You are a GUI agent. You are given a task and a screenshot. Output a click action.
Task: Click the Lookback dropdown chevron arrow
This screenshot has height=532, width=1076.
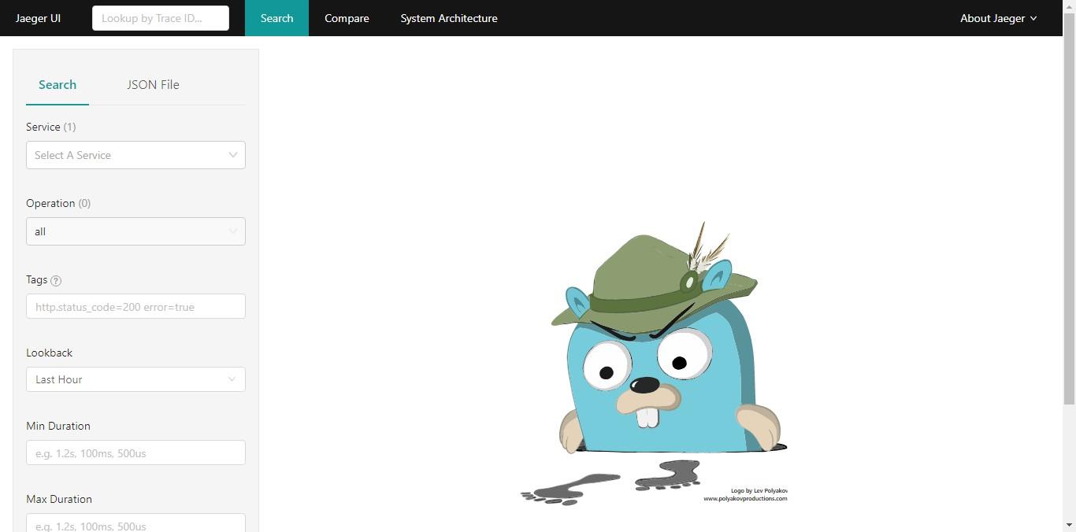click(x=232, y=379)
